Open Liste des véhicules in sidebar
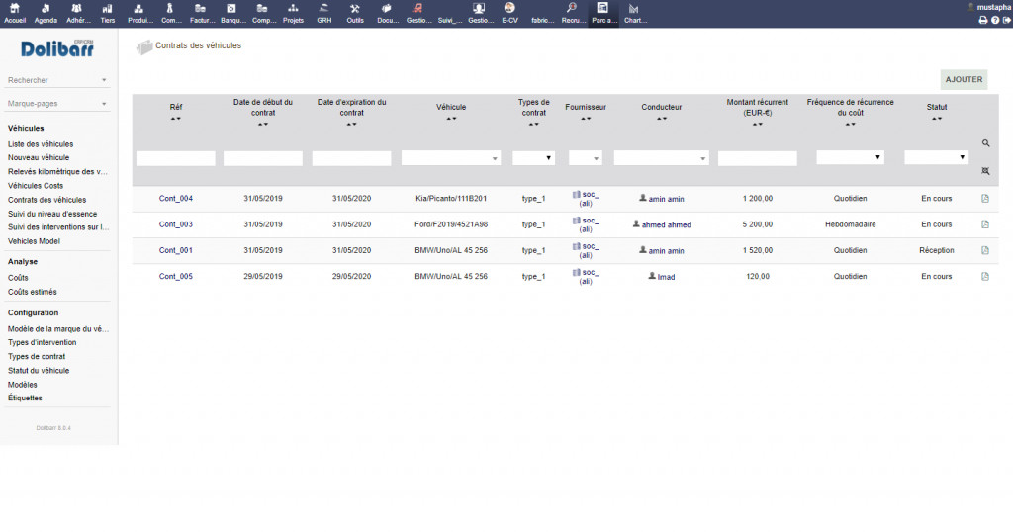The height and width of the screenshot is (532, 1013). [x=41, y=144]
